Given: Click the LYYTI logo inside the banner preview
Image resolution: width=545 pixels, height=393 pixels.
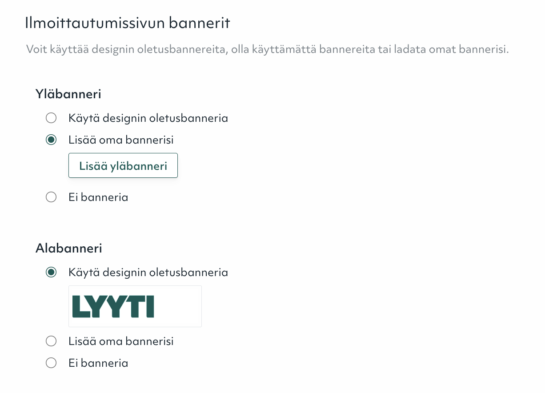Looking at the screenshot, I should click(113, 306).
